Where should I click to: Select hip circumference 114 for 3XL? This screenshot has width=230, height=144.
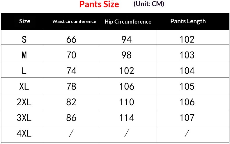point(127,118)
